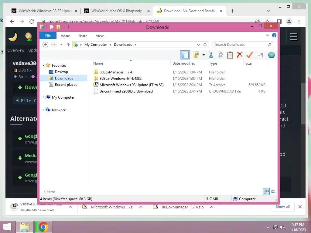The width and height of the screenshot is (311, 233).
Task: Open Chrome profile avatar icon
Action: (x=289, y=22)
